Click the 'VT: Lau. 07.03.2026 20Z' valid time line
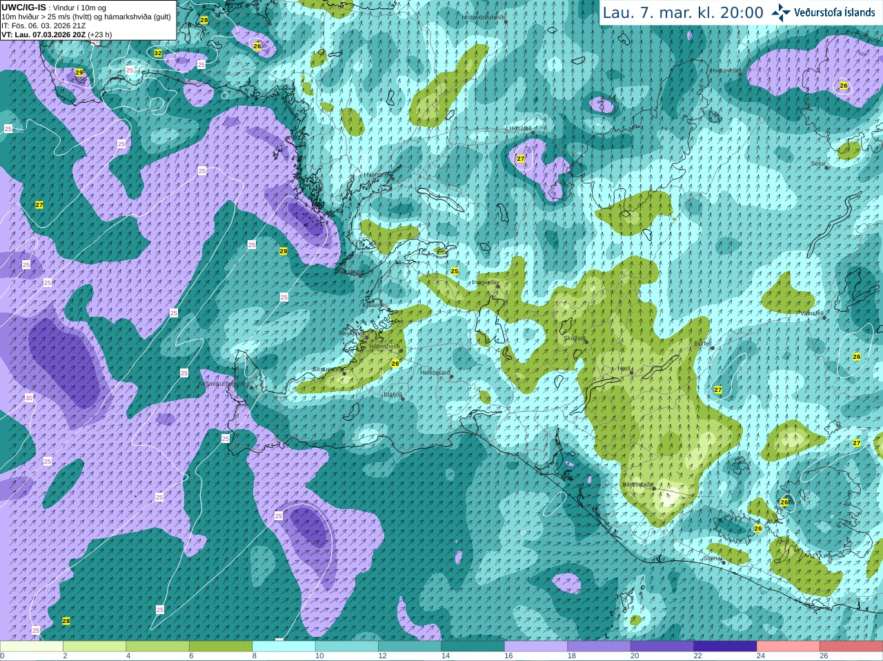The height and width of the screenshot is (661, 883). pos(43,34)
